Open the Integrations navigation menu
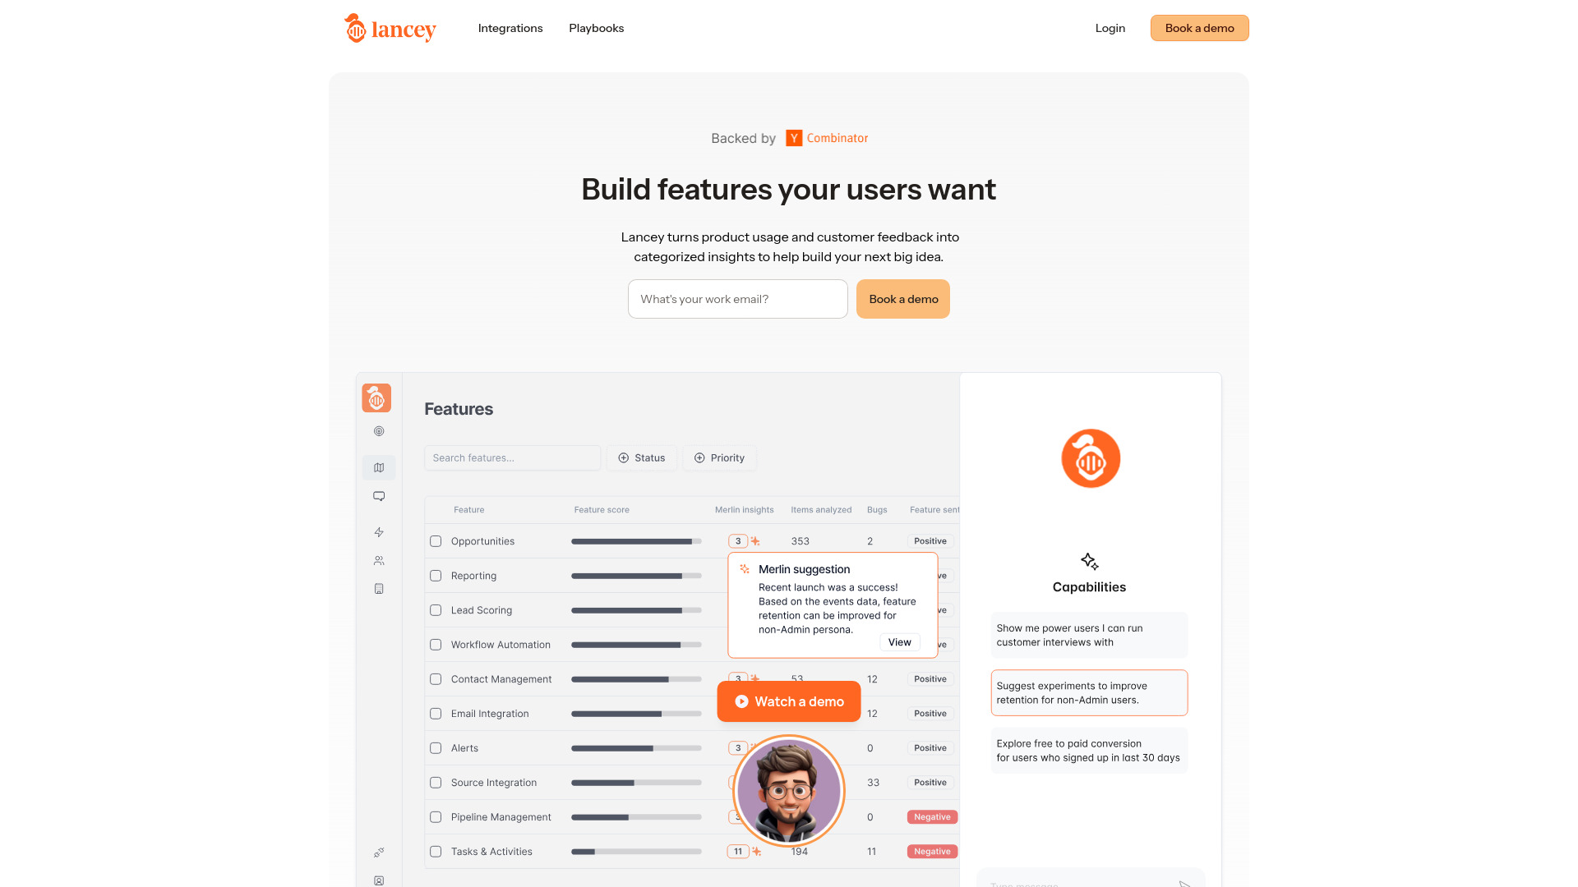1578x887 pixels. click(x=510, y=27)
